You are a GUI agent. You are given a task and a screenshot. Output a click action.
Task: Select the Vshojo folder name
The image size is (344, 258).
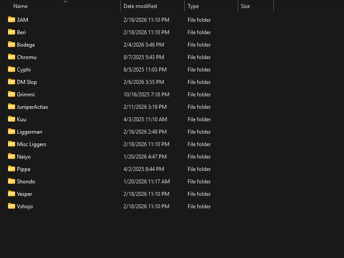pyautogui.click(x=25, y=206)
